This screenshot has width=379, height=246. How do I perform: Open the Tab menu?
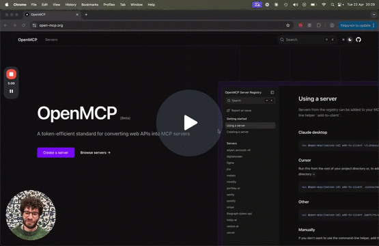tap(123, 5)
